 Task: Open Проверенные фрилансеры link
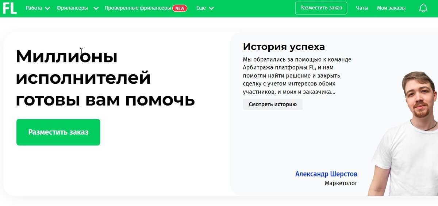coord(138,8)
